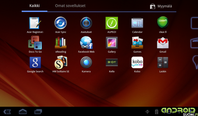The image size is (198, 116).
Task: Open the Kello clock app
Action: click(x=112, y=62)
